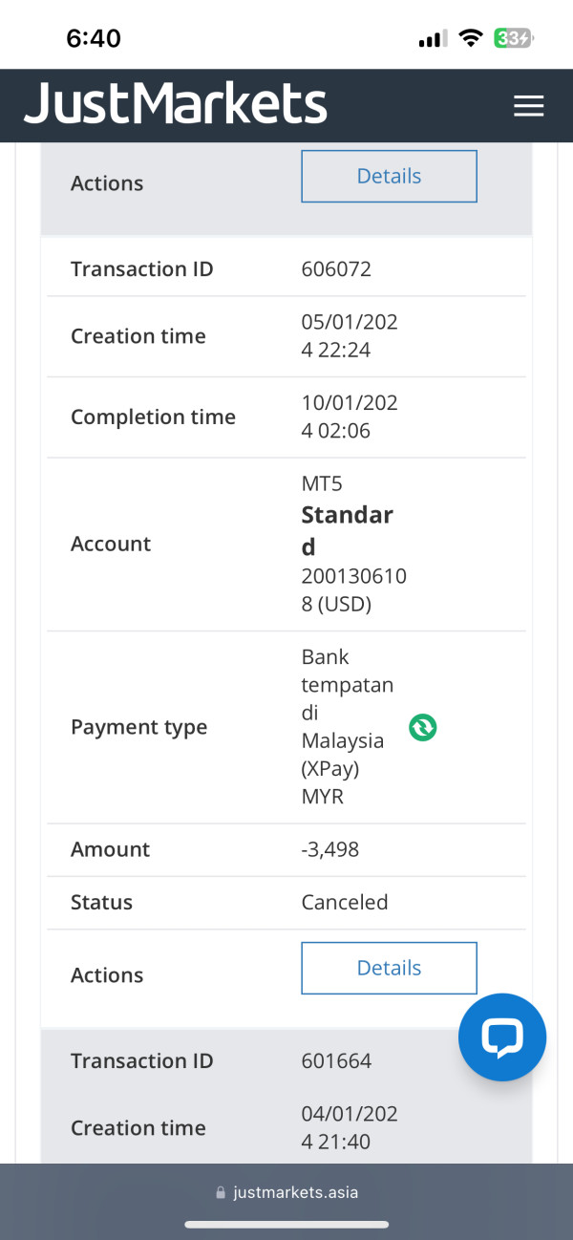
Task: Open Details for transaction 606072
Action: pos(389,968)
